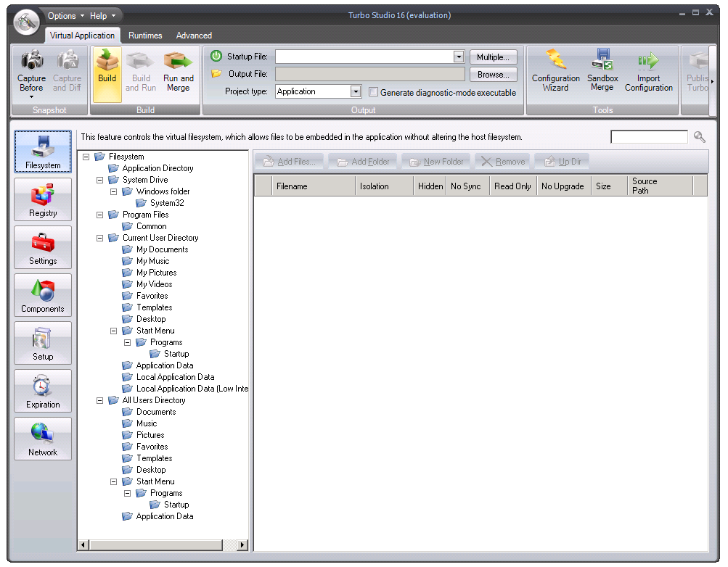Click the Add Folder toolbar button

point(363,162)
